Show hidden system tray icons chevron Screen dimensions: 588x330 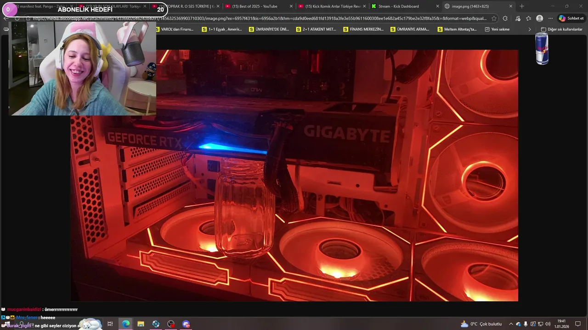pyautogui.click(x=511, y=324)
